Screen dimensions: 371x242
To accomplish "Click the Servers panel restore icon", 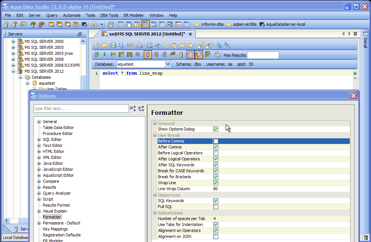I will (80, 34).
